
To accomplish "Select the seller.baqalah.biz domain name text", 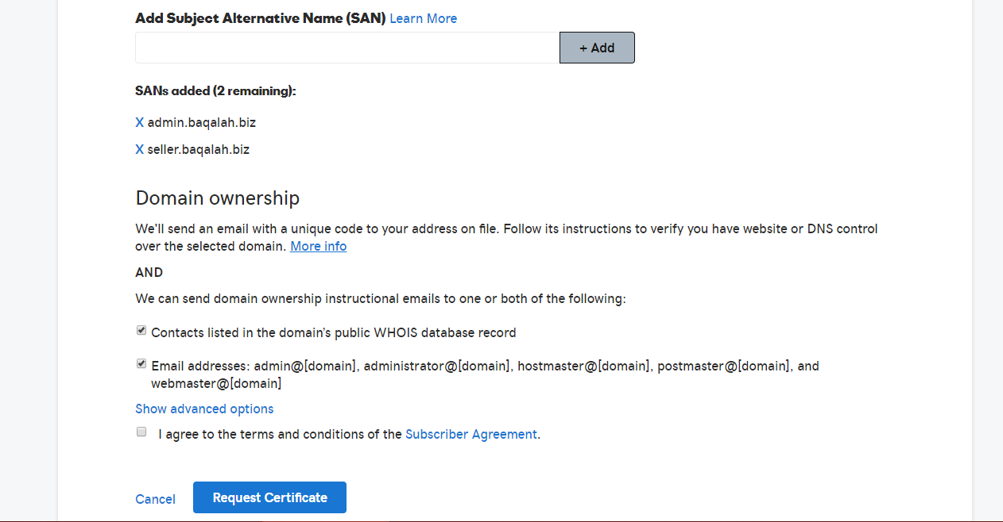I will [199, 149].
